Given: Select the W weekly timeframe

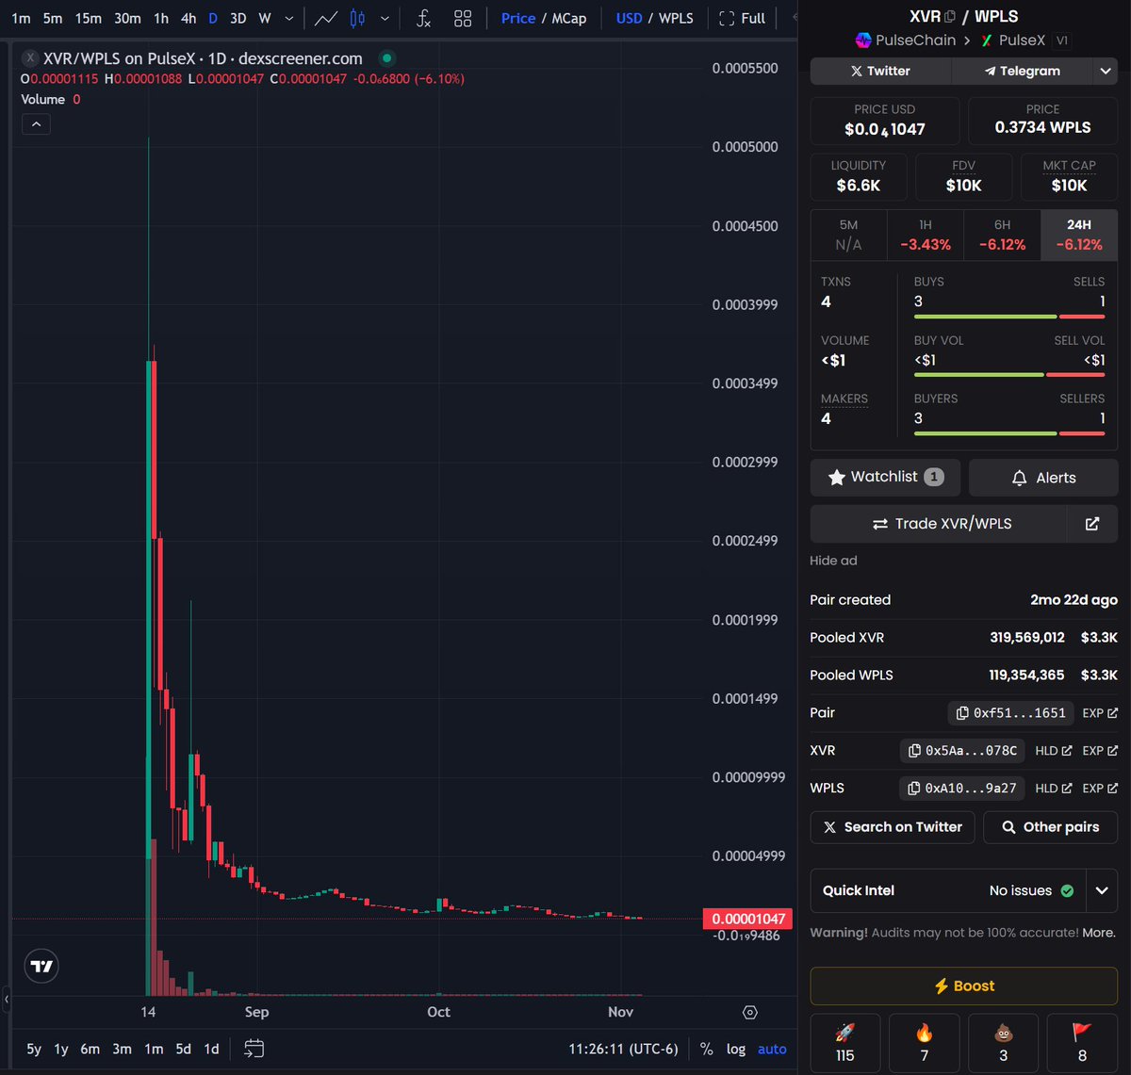Looking at the screenshot, I should (265, 18).
